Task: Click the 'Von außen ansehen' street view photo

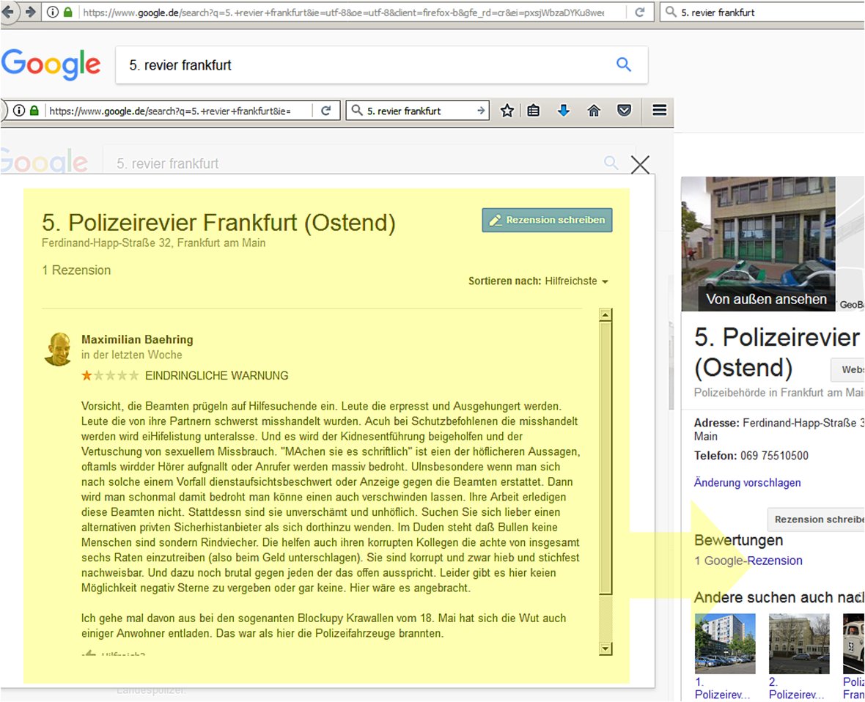Action: [759, 244]
